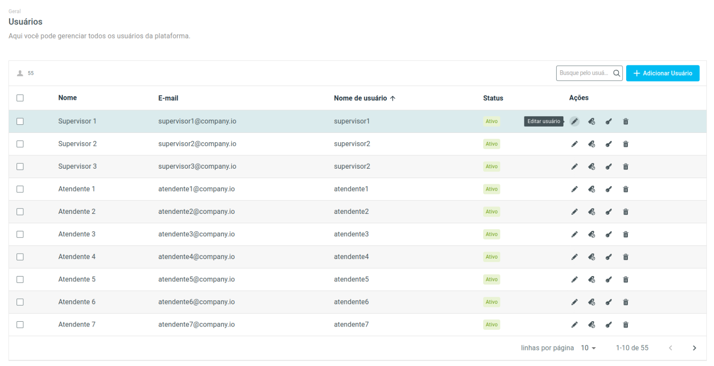Open the rows-per-page dropdown showing 10
Screen dimensions: 714x366
(588, 348)
